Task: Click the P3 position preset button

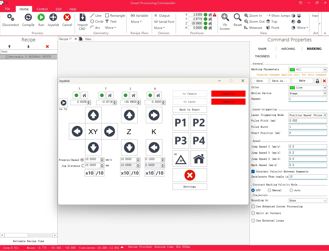Action: pyautogui.click(x=181, y=141)
